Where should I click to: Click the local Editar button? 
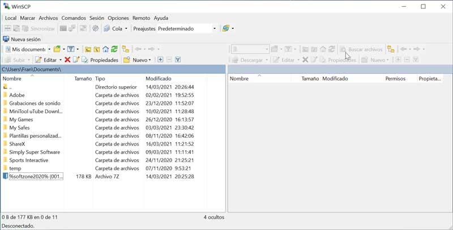point(46,60)
